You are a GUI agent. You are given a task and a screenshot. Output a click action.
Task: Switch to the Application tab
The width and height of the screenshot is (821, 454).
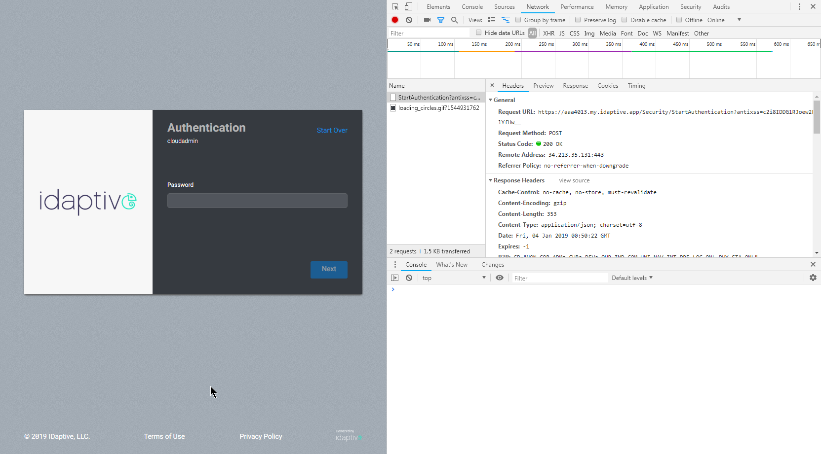pos(654,7)
